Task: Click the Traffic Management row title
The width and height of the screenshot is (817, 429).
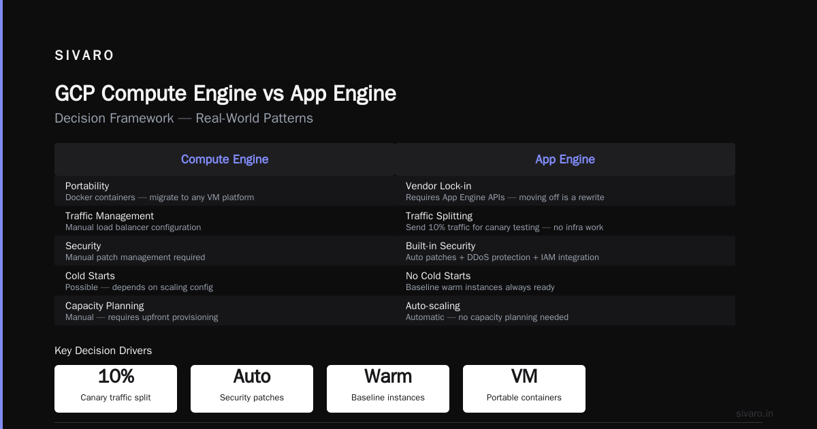Action: click(110, 216)
